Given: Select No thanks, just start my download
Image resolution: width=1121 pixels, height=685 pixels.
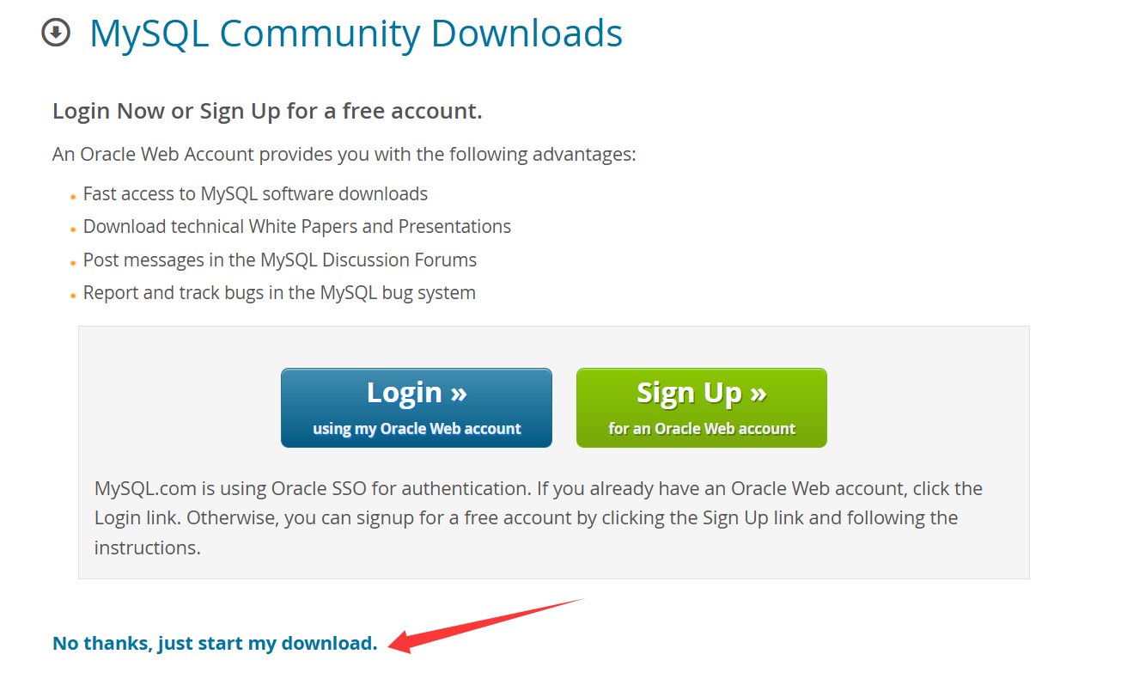Looking at the screenshot, I should 215,643.
